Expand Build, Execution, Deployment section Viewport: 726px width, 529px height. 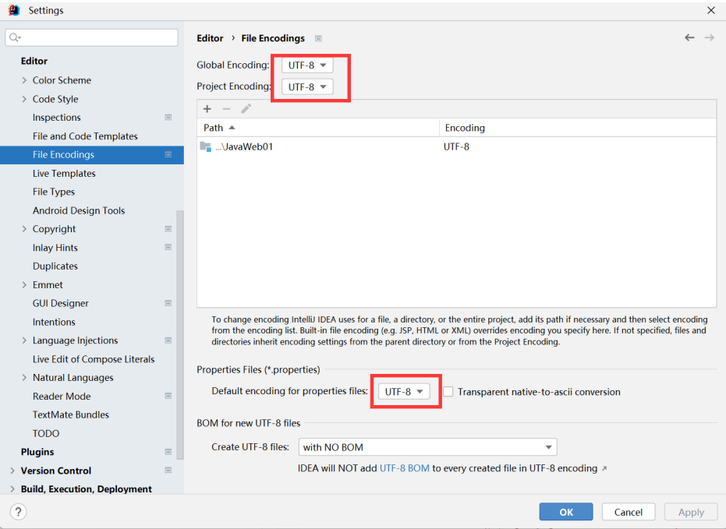tap(12, 488)
